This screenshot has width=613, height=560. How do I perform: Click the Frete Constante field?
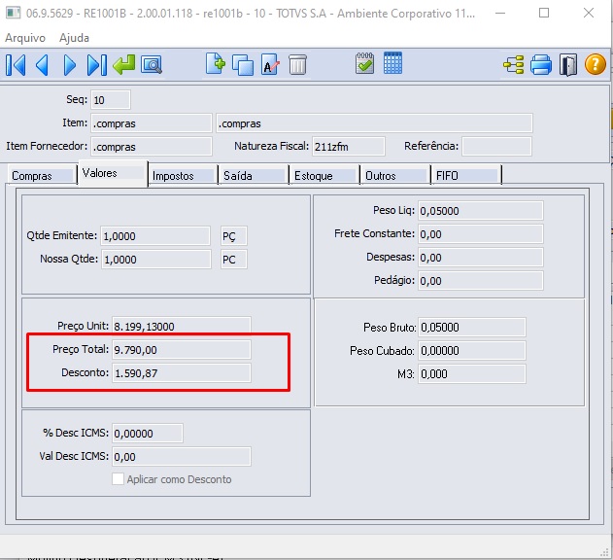pos(481,234)
